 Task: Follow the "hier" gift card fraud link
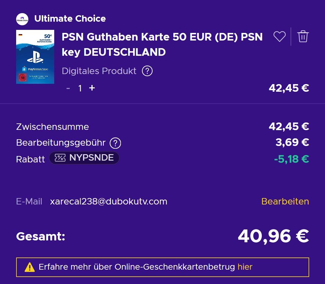245,267
